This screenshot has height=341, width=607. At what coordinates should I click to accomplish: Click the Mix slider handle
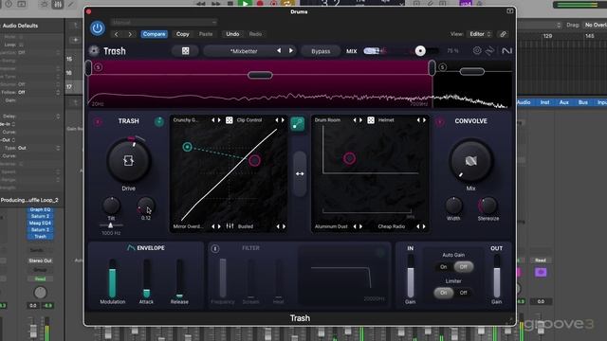(420, 51)
